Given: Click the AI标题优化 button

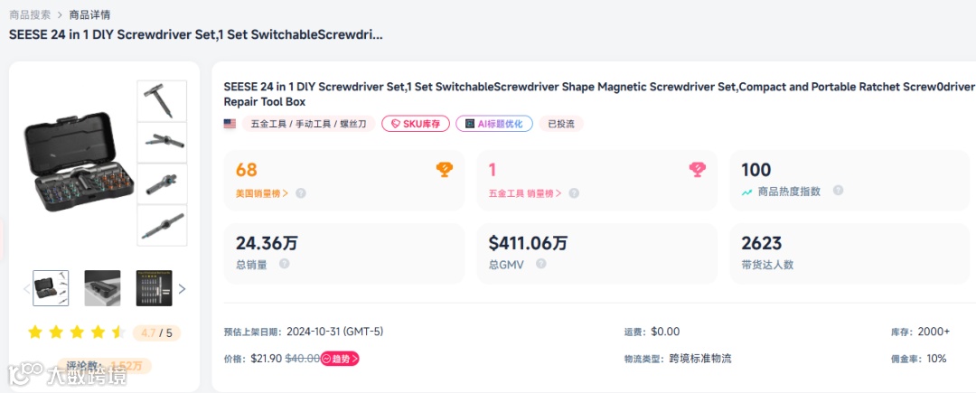Looking at the screenshot, I should (x=494, y=124).
